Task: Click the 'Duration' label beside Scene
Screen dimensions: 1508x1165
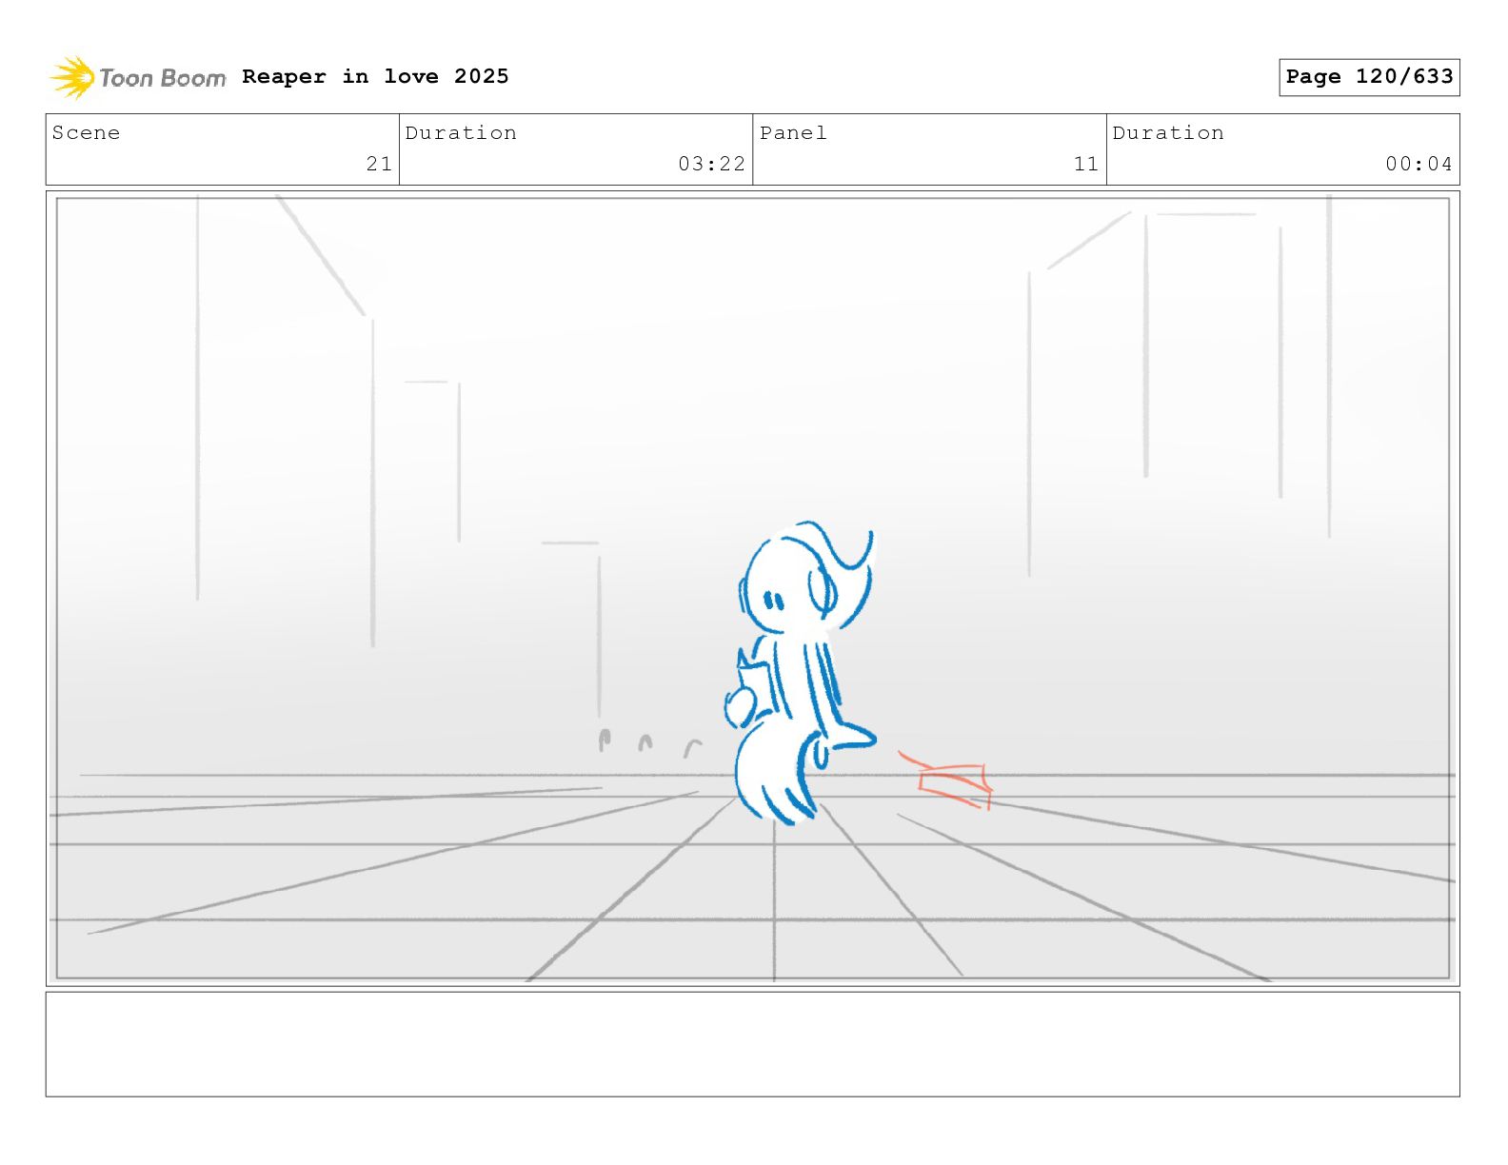Action: [x=461, y=133]
